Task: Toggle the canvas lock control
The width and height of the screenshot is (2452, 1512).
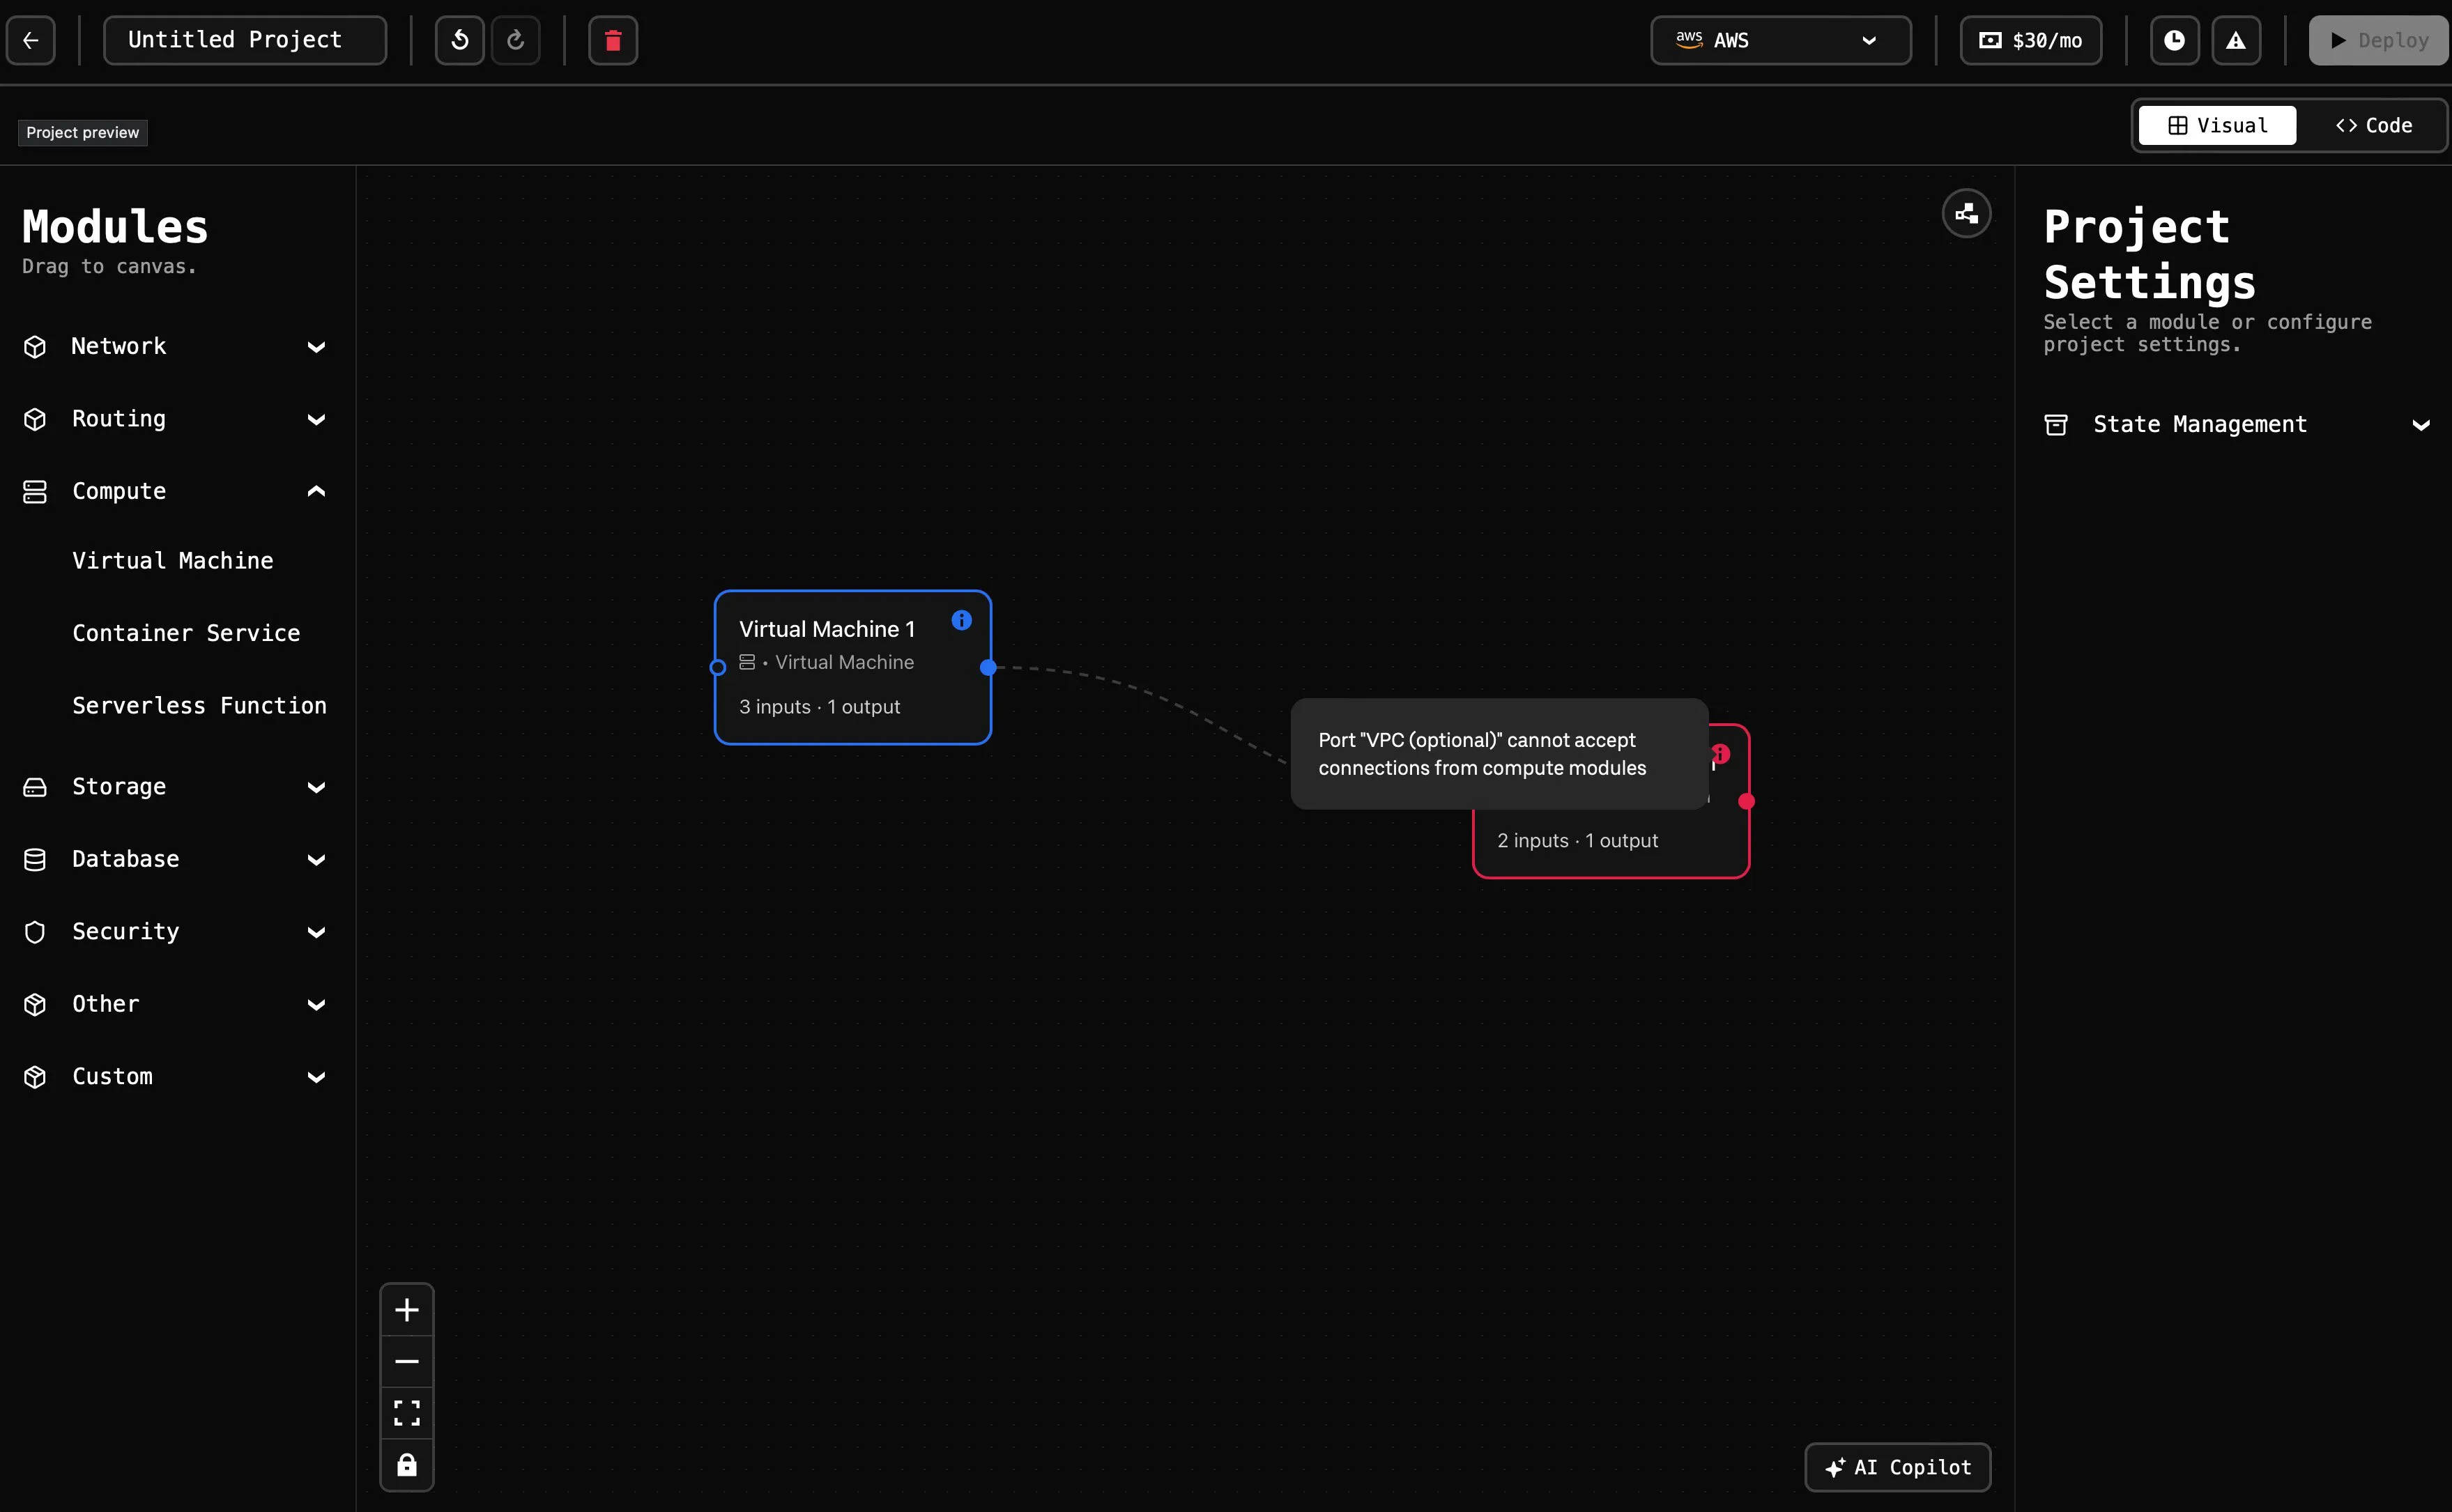Action: [x=407, y=1465]
